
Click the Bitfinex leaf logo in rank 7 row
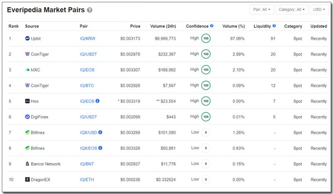(x=27, y=132)
